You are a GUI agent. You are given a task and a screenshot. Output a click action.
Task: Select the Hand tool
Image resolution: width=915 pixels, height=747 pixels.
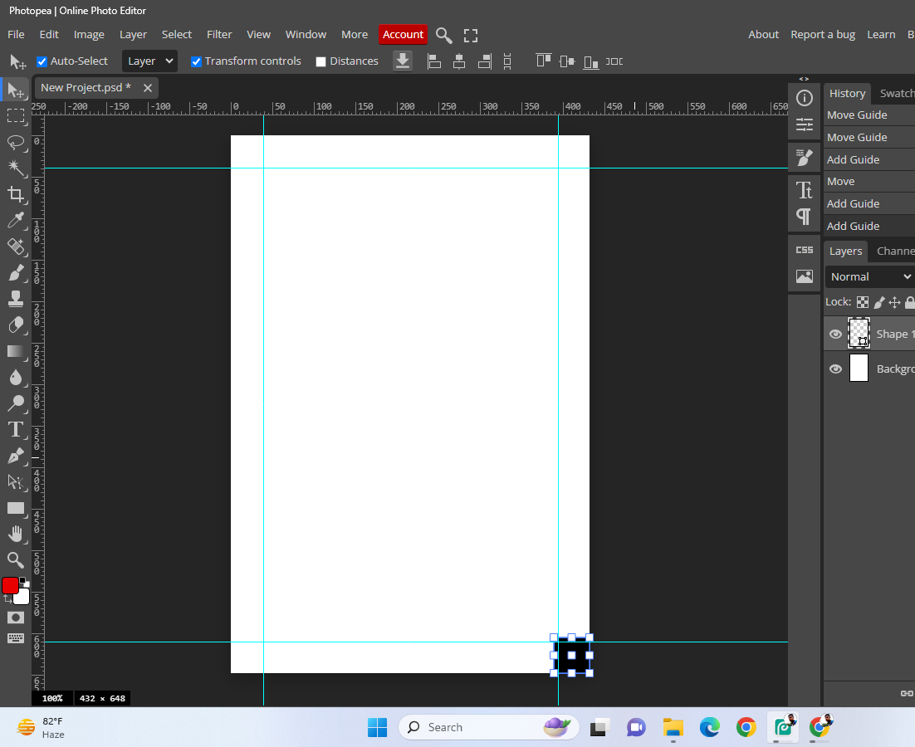click(15, 534)
